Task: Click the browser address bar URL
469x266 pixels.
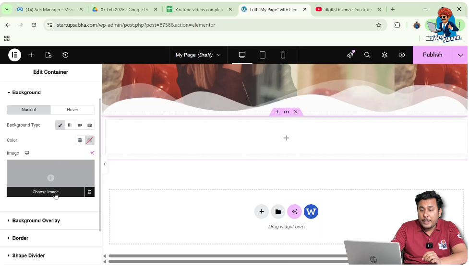Action: [136, 25]
